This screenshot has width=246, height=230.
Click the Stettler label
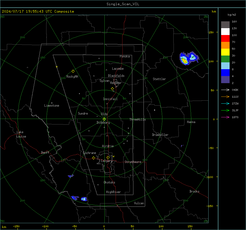click(159, 79)
